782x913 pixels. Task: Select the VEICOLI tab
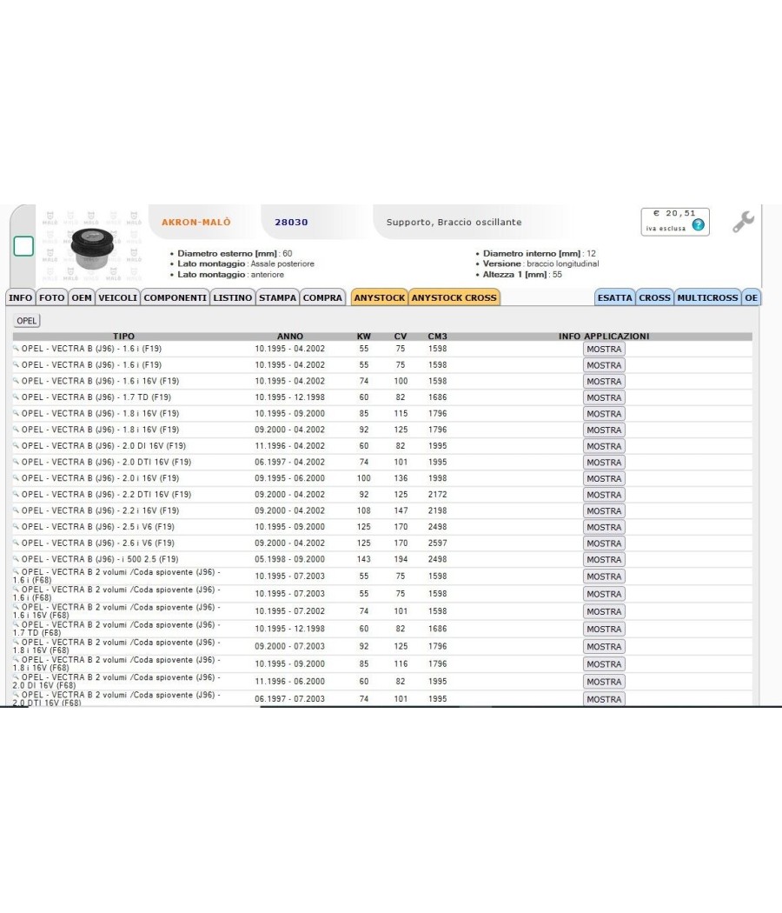[x=117, y=297]
